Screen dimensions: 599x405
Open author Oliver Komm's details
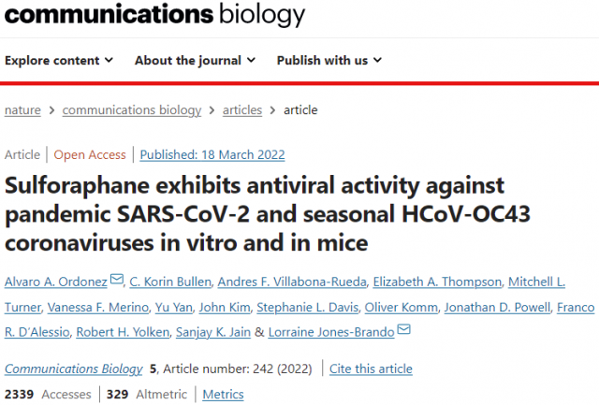click(402, 307)
